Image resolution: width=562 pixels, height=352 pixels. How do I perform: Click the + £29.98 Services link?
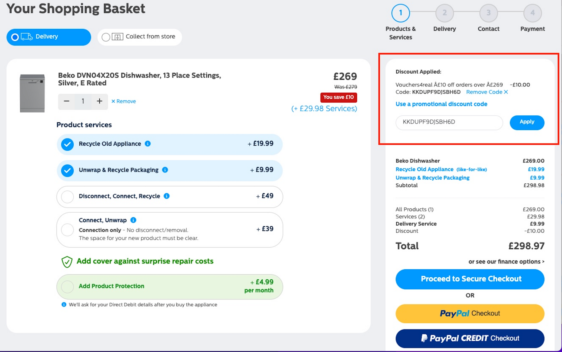(x=324, y=109)
